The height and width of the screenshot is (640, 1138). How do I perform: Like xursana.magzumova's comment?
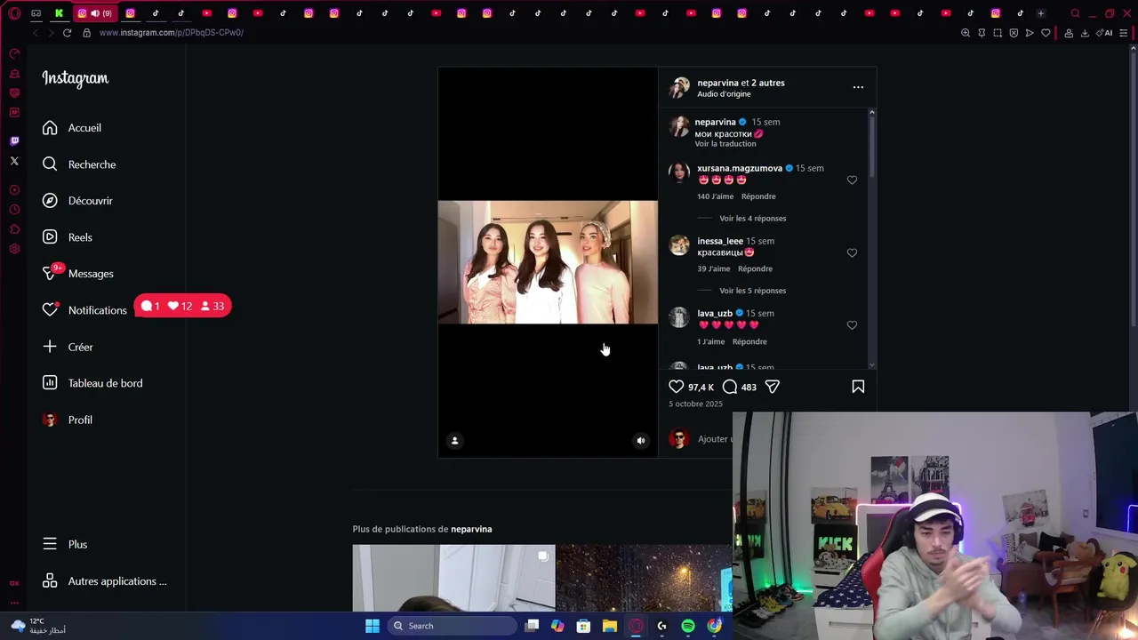click(852, 180)
